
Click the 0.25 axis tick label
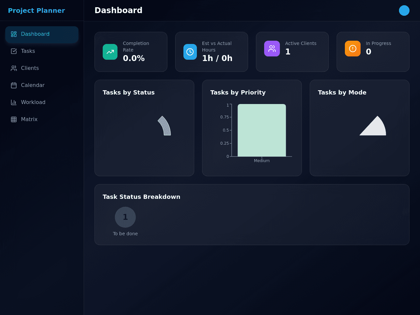tap(224, 143)
